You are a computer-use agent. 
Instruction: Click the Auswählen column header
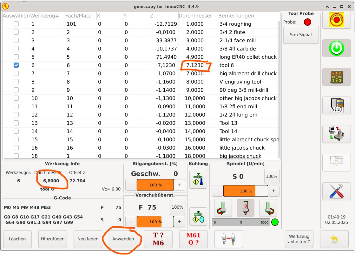coord(16,16)
